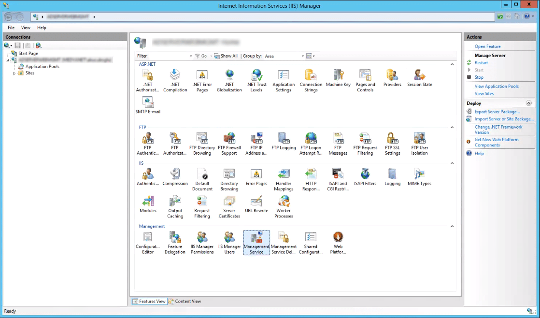Open Handler Mappings feature
The width and height of the screenshot is (540, 318).
284,180
